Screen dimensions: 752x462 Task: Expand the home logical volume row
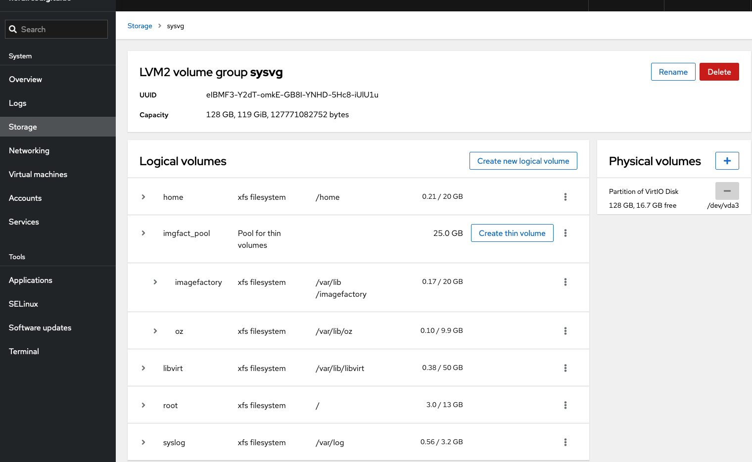tap(143, 197)
